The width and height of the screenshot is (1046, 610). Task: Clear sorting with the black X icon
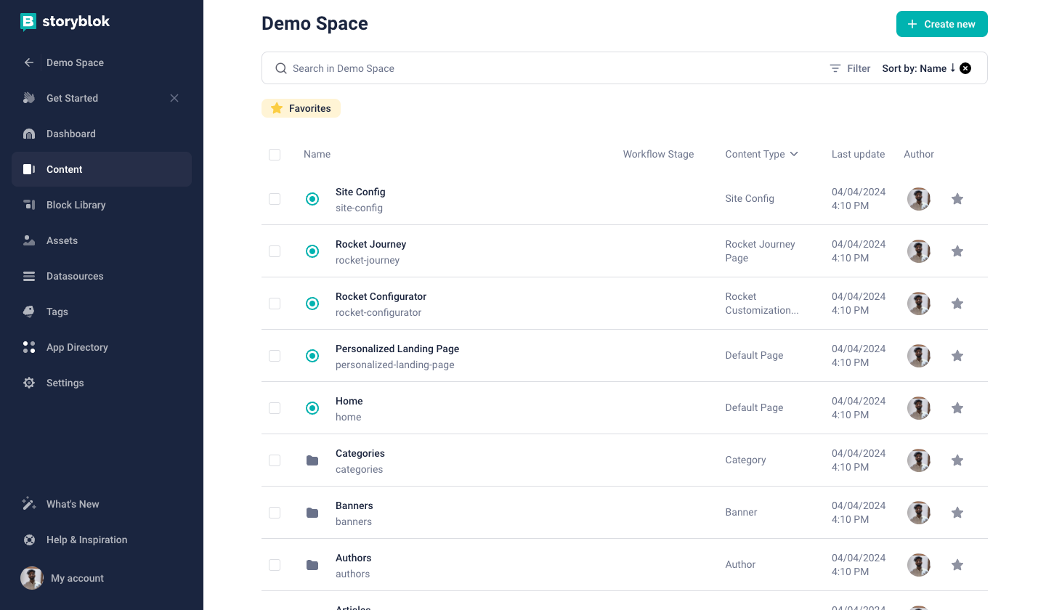tap(965, 68)
